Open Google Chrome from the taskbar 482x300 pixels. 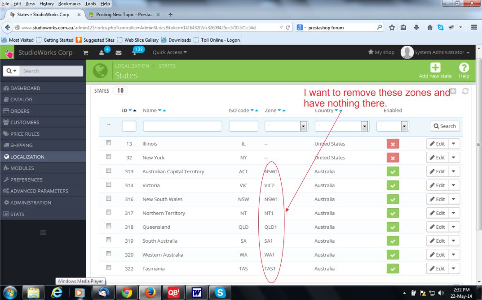point(127,293)
